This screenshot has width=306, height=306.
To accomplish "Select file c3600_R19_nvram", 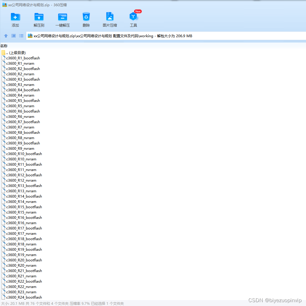I will point(19,255).
